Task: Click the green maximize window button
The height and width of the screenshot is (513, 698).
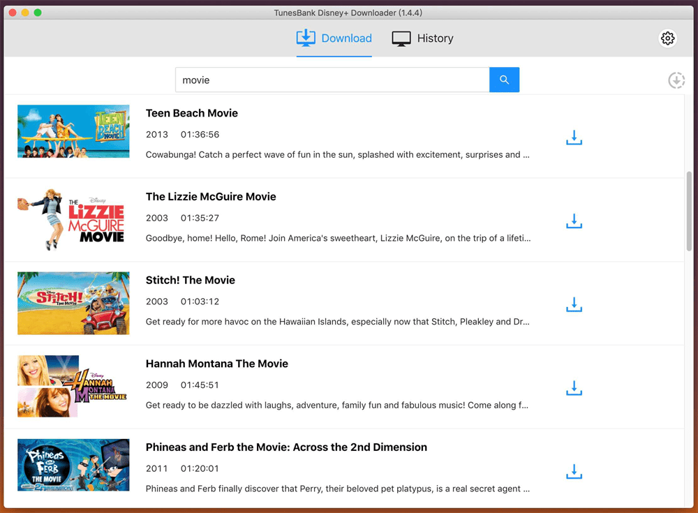Action: [x=38, y=13]
